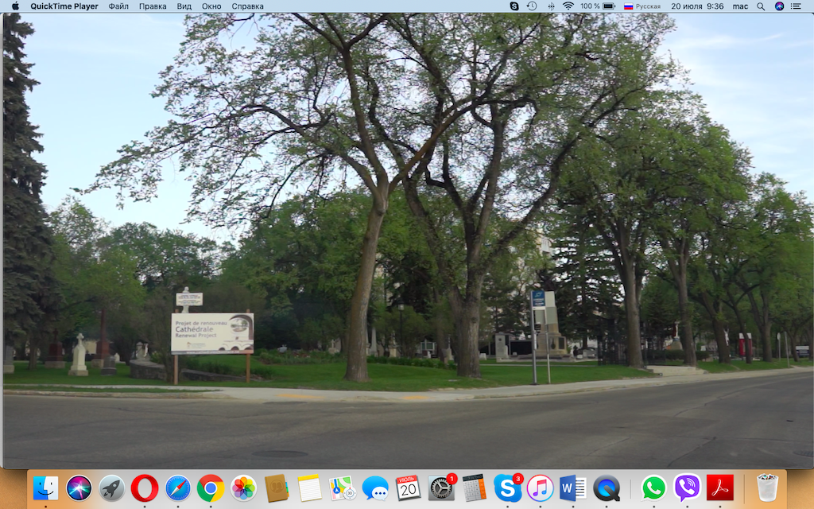This screenshot has height=509, width=814.
Task: Open Finder from the dock
Action: coord(45,488)
